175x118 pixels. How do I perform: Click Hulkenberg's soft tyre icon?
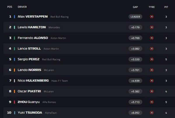(x=152, y=81)
